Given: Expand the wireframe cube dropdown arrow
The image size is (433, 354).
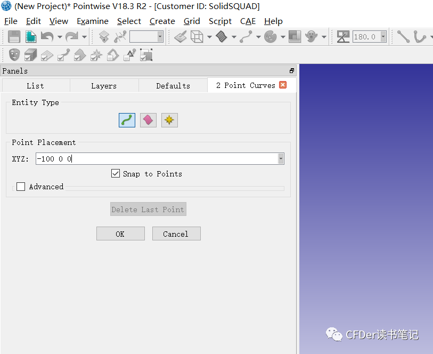Looking at the screenshot, I should [x=210, y=37].
